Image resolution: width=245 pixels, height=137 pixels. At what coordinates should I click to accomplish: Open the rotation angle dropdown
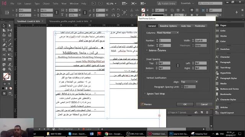pyautogui.click(x=107, y=10)
